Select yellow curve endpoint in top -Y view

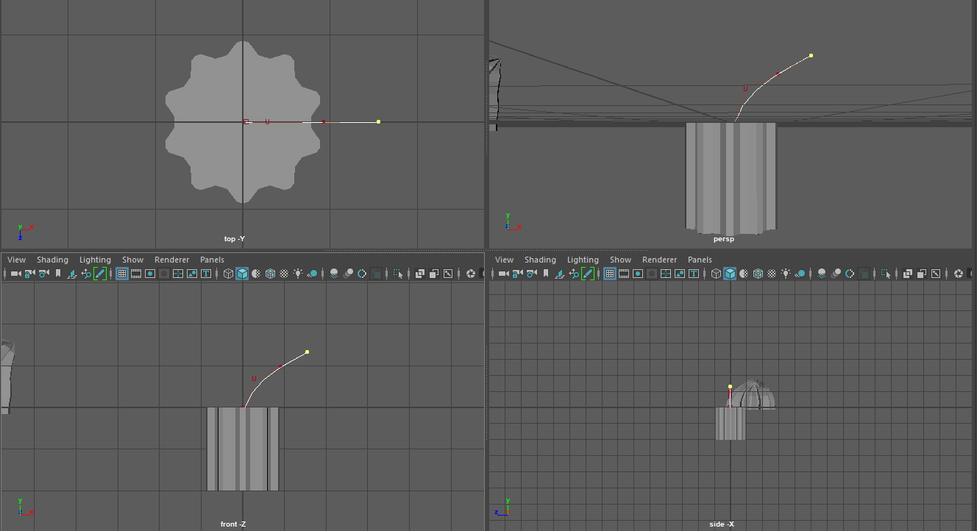click(378, 122)
